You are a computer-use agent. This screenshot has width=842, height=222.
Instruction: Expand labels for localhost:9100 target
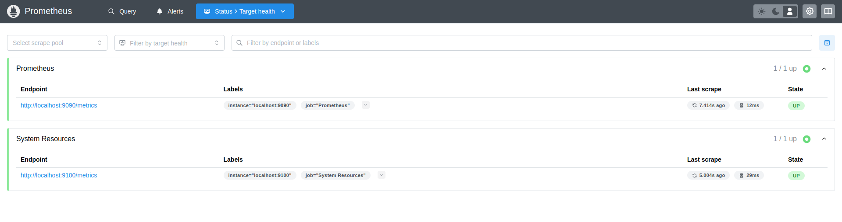coord(382,175)
